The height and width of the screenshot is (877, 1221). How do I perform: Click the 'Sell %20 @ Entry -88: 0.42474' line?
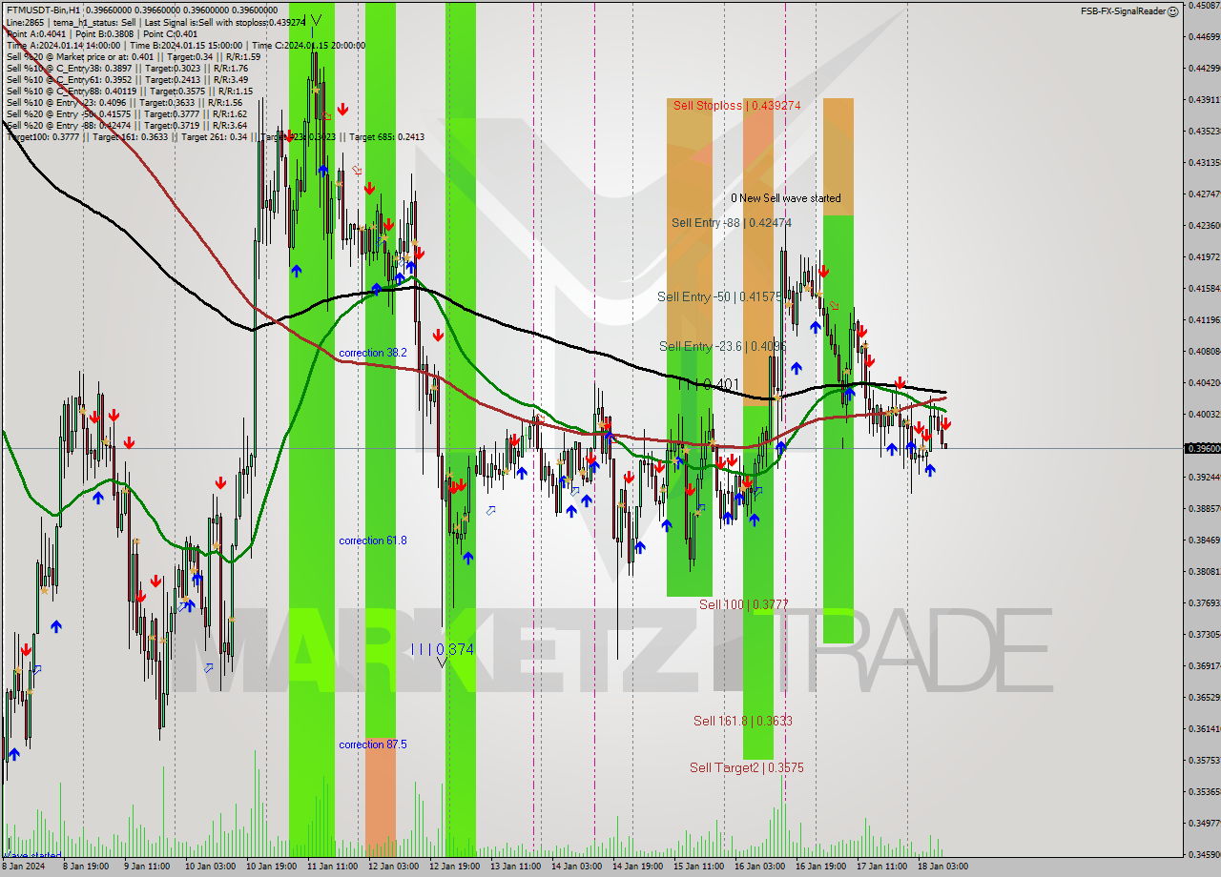tap(126, 125)
